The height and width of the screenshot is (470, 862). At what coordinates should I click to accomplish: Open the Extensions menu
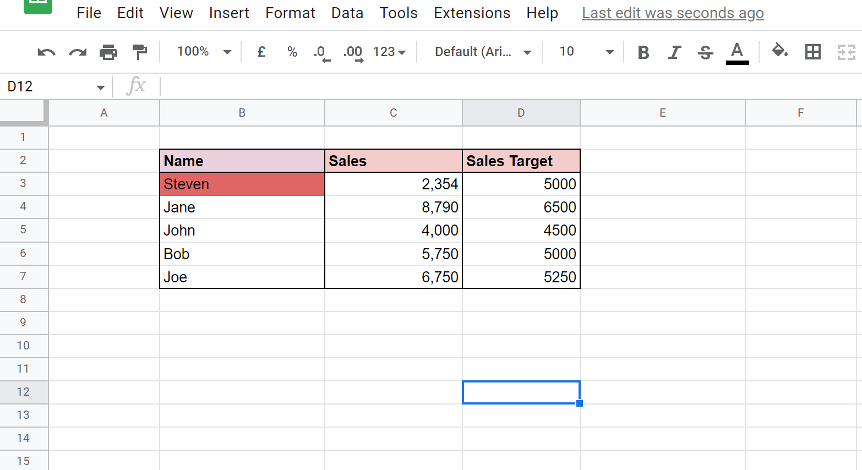(472, 13)
